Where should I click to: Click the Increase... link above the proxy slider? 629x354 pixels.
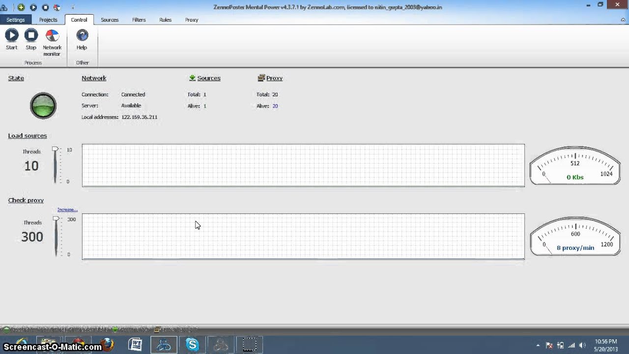click(x=67, y=209)
